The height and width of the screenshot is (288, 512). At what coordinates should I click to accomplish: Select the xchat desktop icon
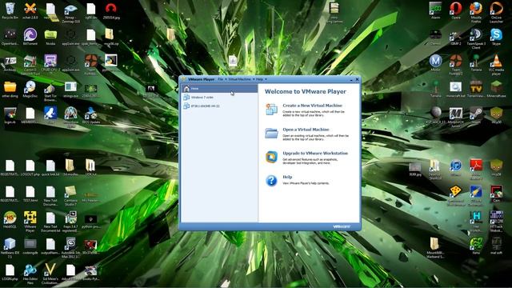(x=30, y=10)
